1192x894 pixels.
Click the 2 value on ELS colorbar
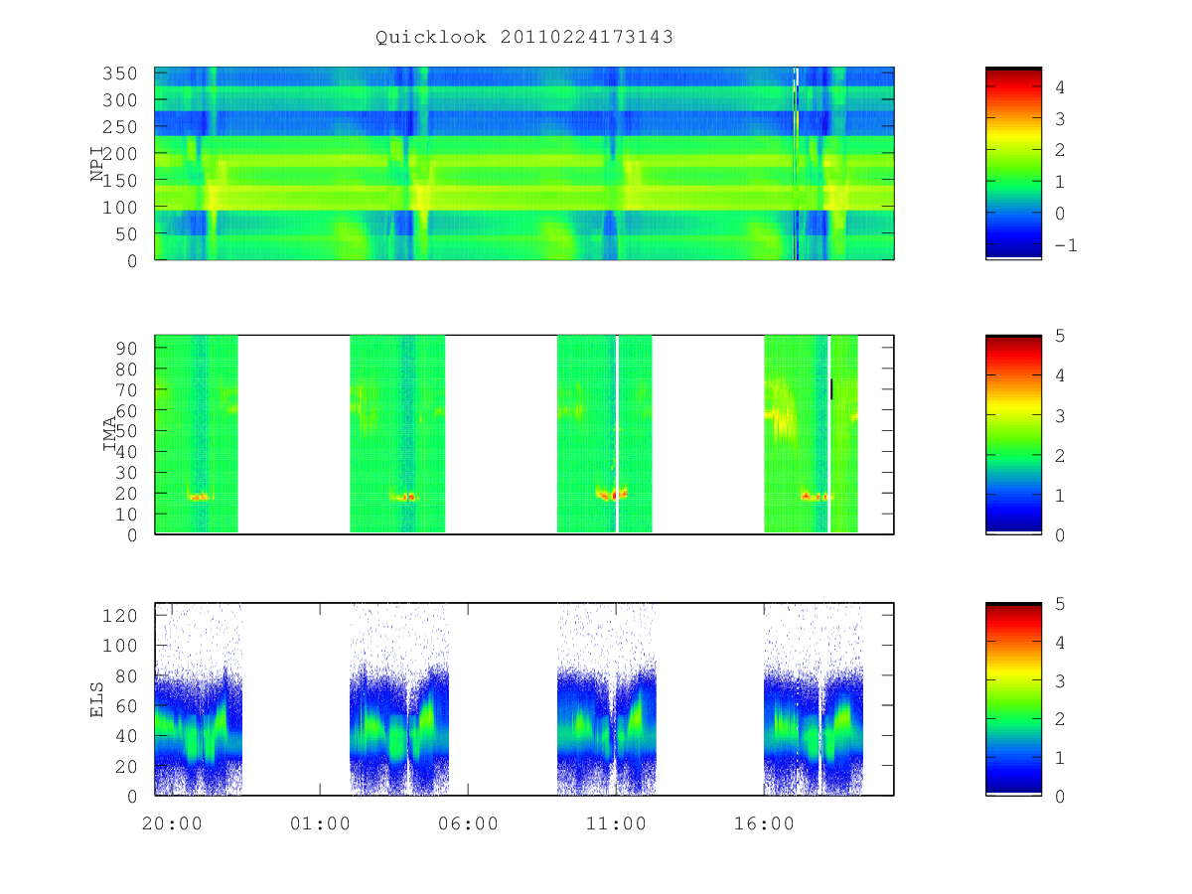[1060, 719]
